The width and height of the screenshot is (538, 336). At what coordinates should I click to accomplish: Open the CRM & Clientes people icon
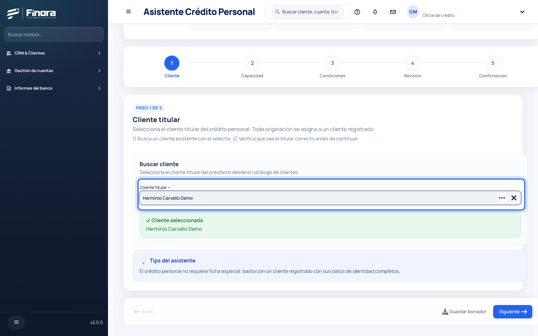(9, 53)
